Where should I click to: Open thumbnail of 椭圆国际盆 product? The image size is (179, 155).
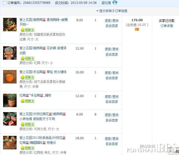tap(10, 143)
